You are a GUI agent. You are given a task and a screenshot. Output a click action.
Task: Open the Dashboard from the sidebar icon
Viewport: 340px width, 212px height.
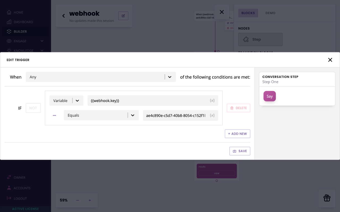click(9, 22)
